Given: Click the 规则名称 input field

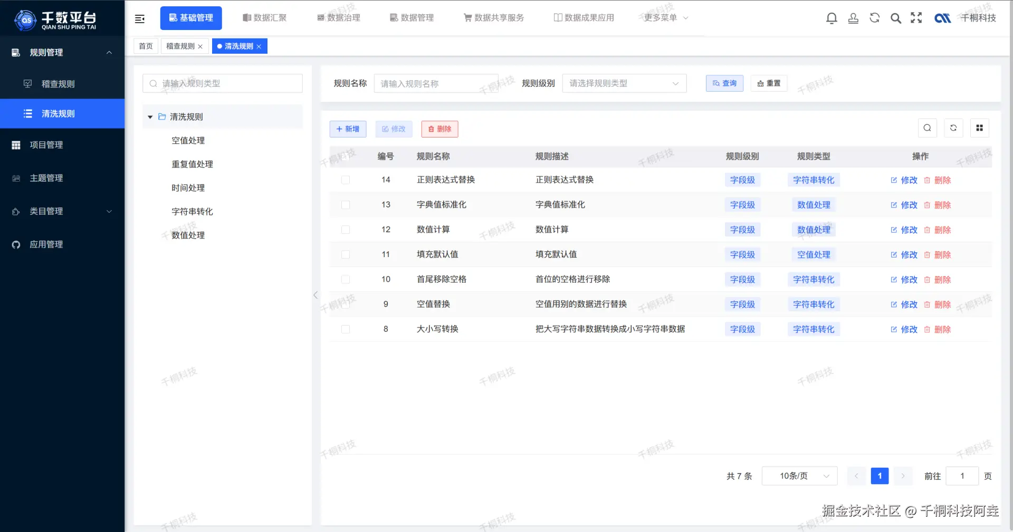Looking at the screenshot, I should click(x=436, y=83).
